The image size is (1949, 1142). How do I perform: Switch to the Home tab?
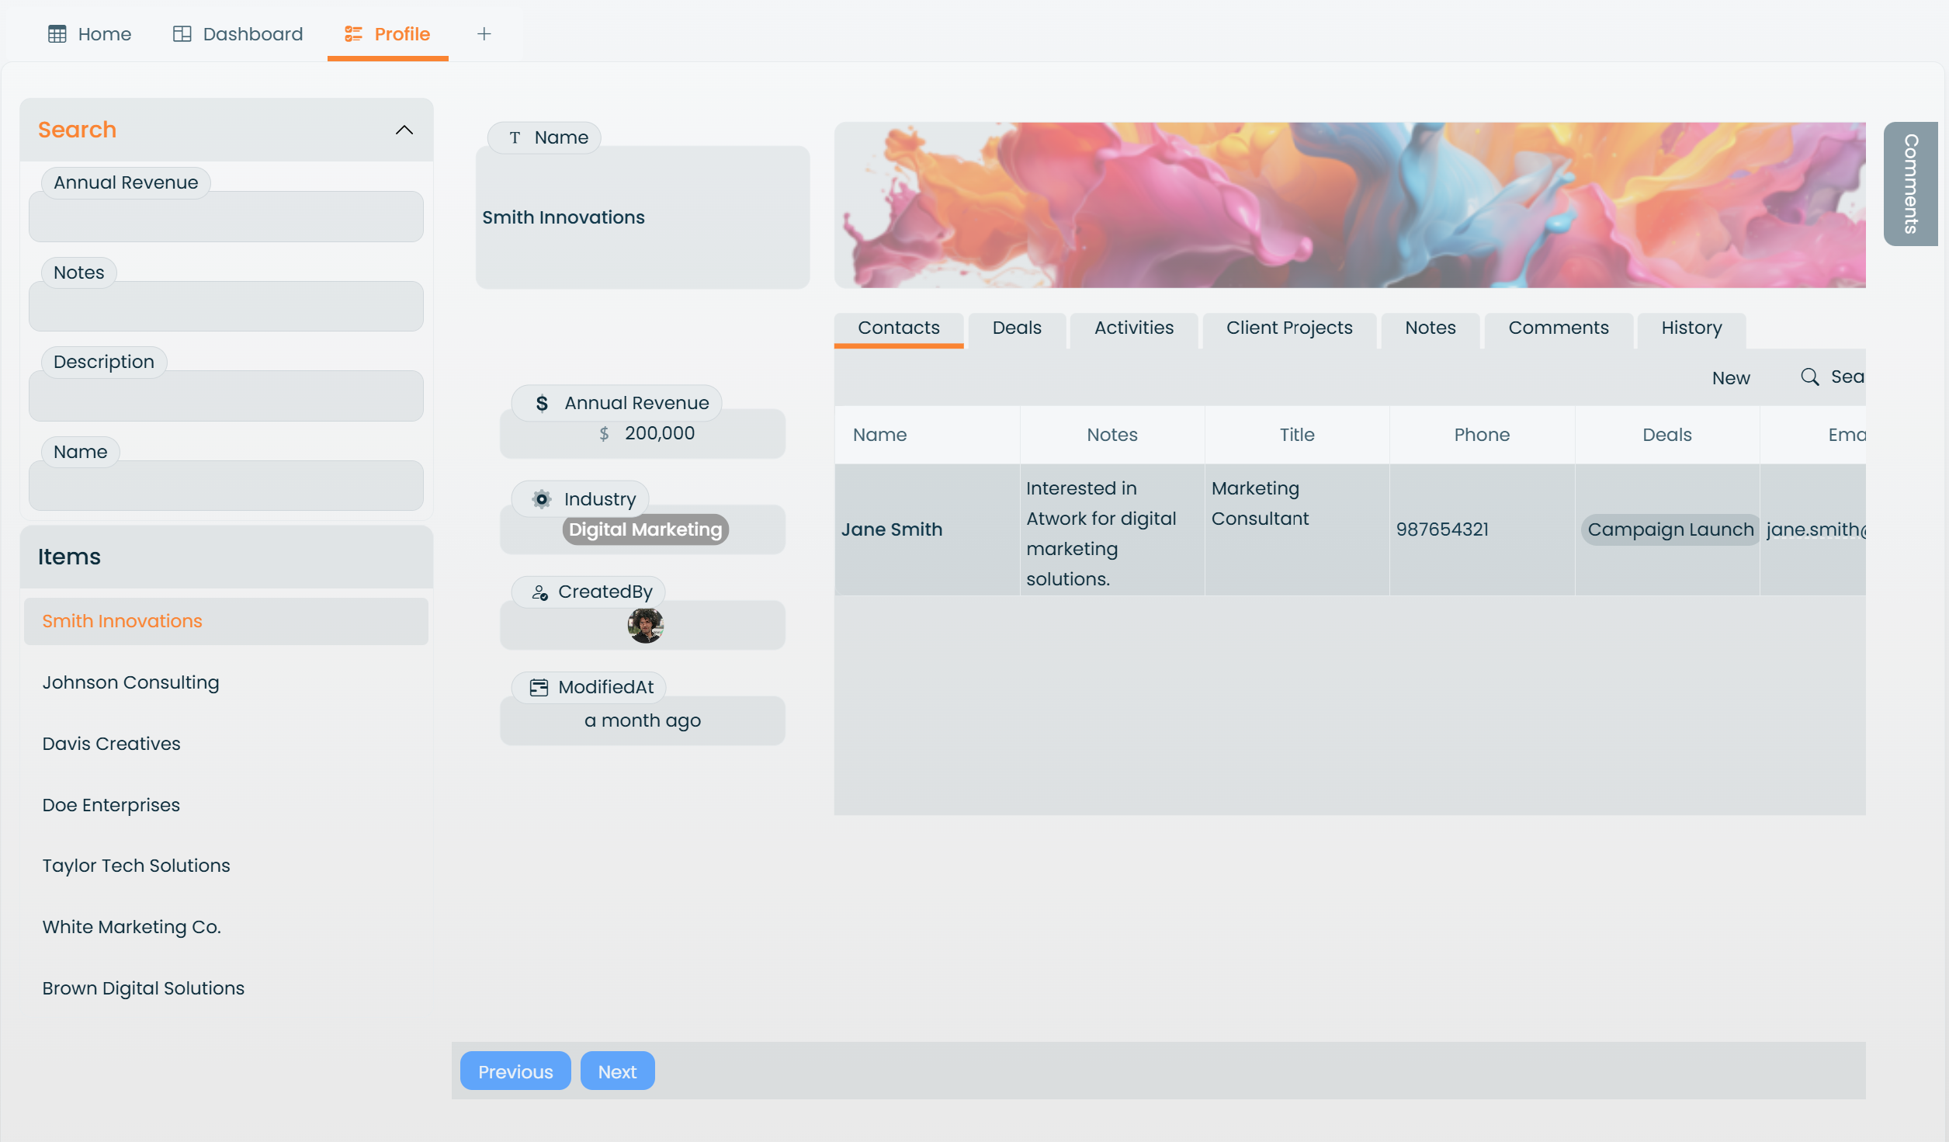point(90,34)
